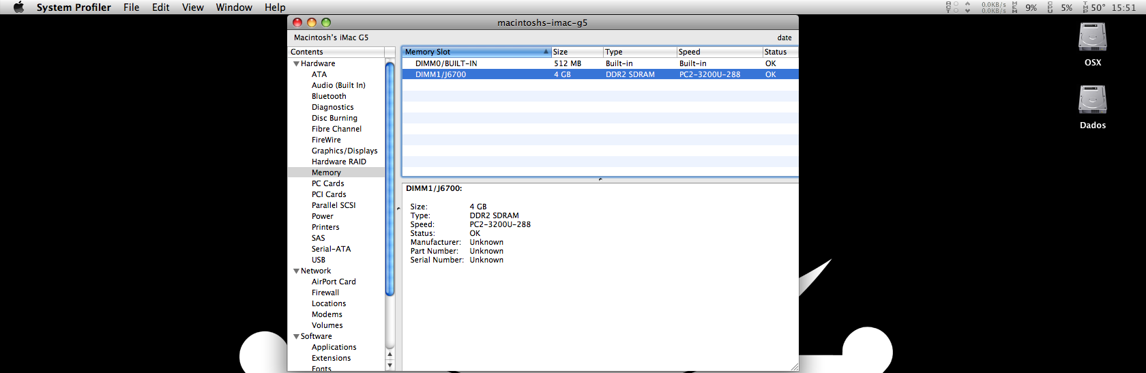The height and width of the screenshot is (373, 1146).
Task: Select Diagnostics in the sidebar
Action: point(332,107)
